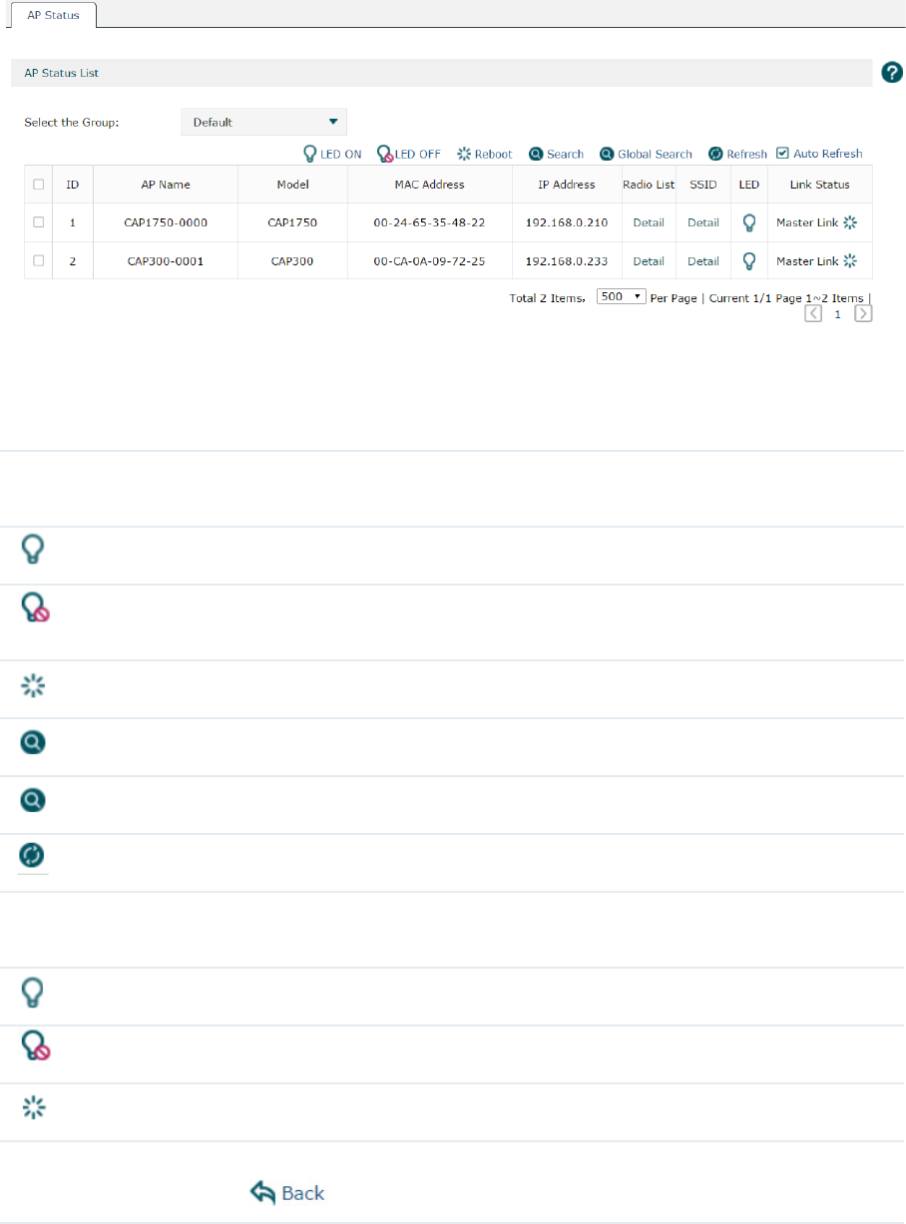Image resolution: width=906 pixels, height=1224 pixels.
Task: Click LED OFF in the table toolbar
Action: tap(408, 155)
